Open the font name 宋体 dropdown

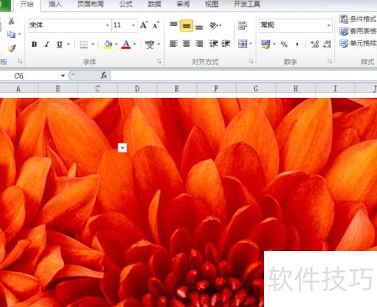coord(108,25)
